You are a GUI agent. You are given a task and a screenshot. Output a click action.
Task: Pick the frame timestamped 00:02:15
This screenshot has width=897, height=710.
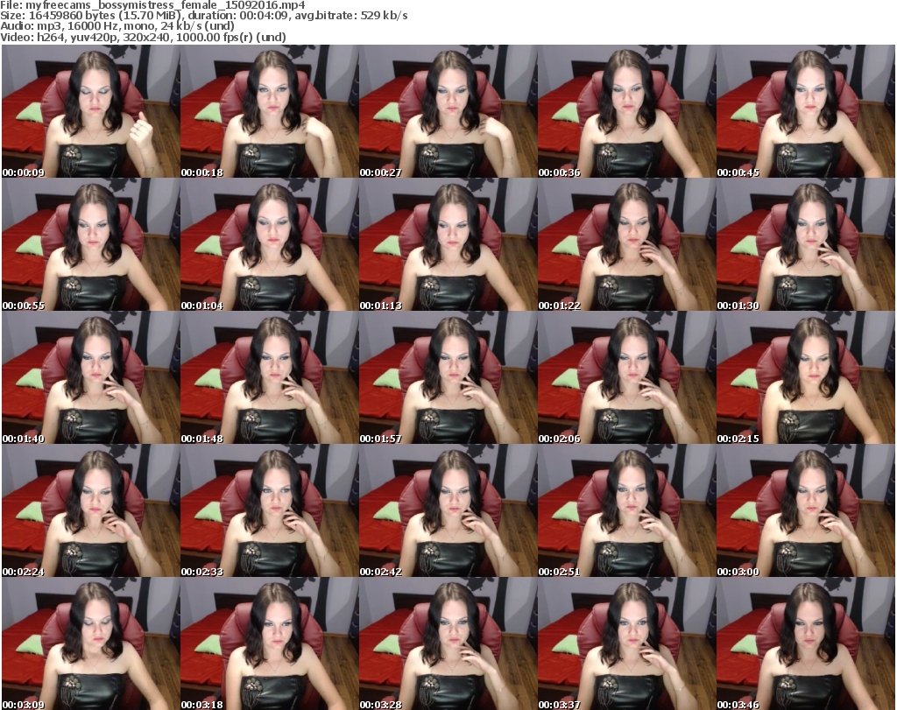[x=806, y=377]
